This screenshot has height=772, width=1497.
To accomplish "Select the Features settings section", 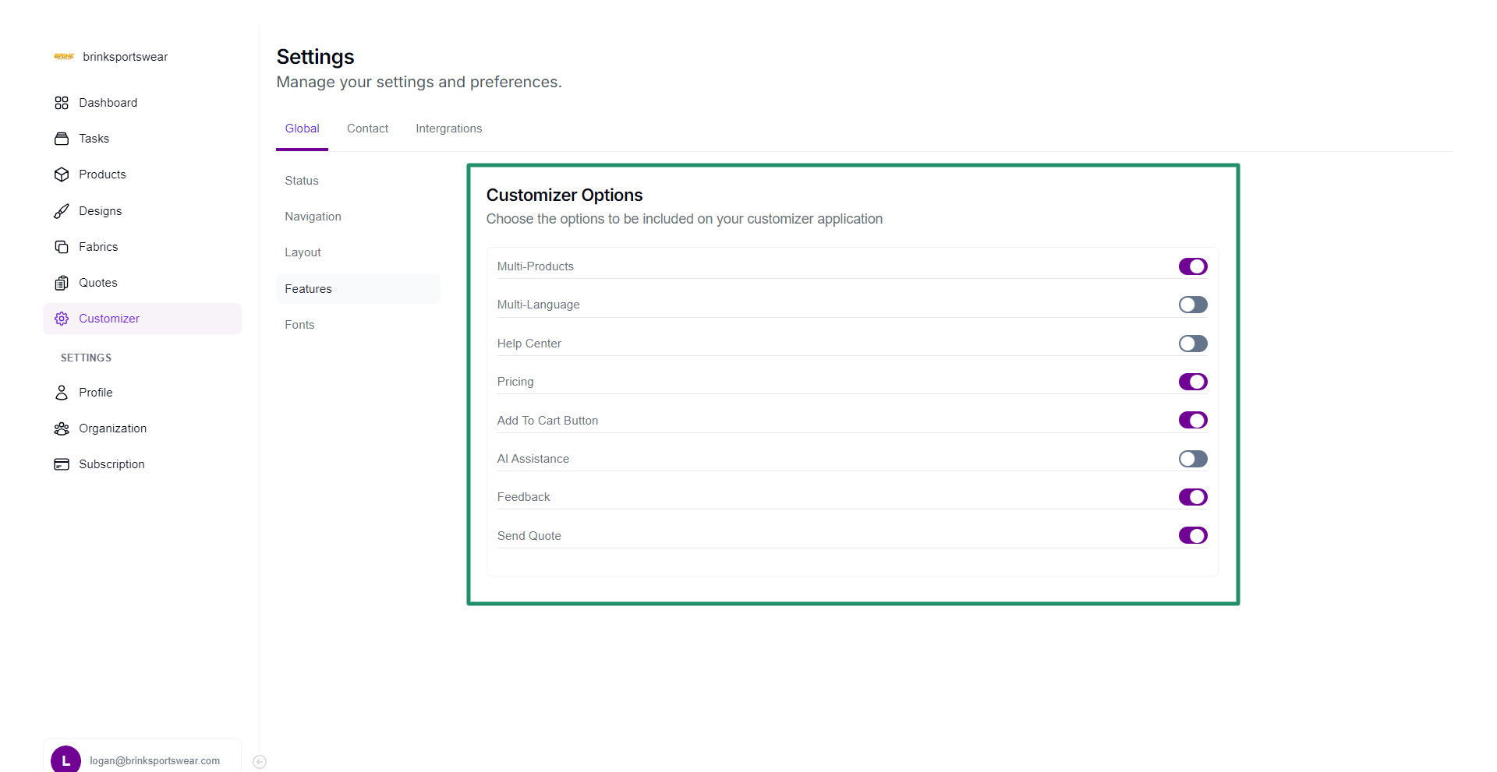I will [x=358, y=289].
